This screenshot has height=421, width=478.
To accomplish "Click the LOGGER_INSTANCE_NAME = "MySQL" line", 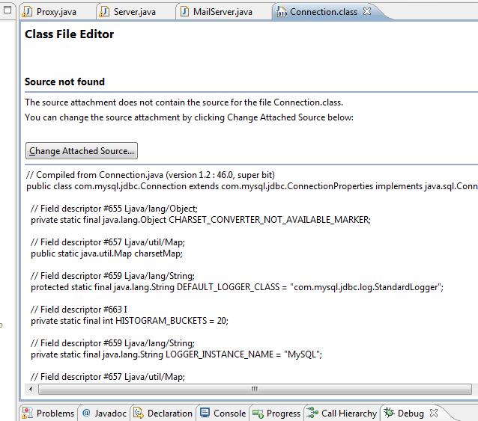I will click(176, 354).
